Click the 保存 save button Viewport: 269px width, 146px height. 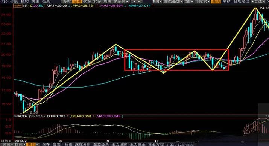(46, 144)
